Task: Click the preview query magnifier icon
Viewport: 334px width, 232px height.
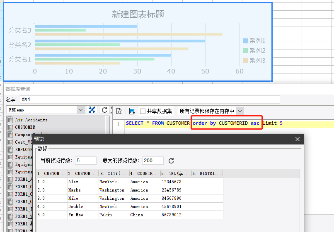Action: [119, 111]
